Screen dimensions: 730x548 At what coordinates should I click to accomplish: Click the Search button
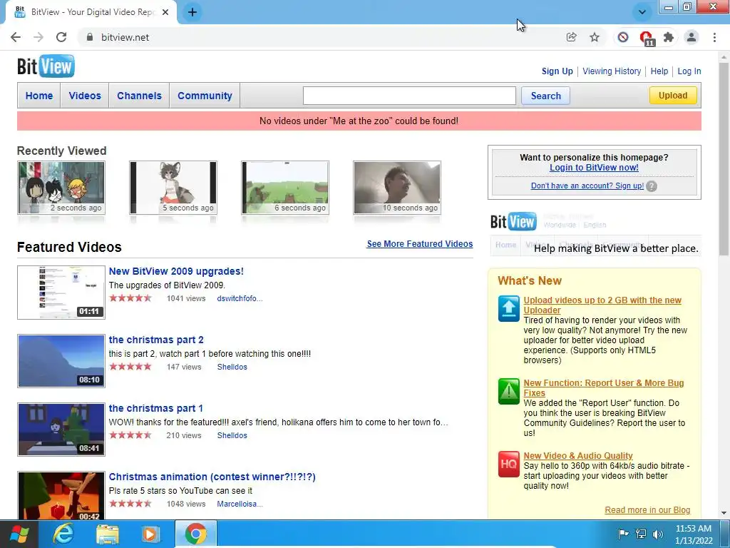pyautogui.click(x=545, y=96)
